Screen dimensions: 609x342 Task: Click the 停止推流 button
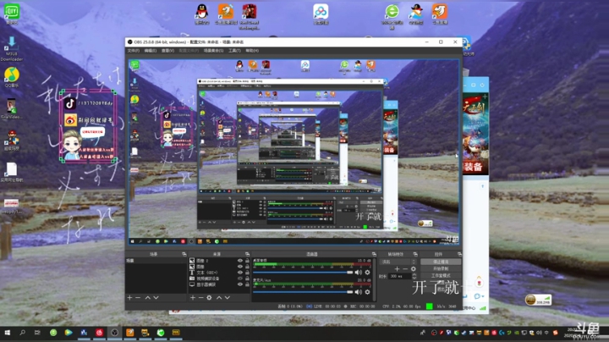pyautogui.click(x=441, y=262)
